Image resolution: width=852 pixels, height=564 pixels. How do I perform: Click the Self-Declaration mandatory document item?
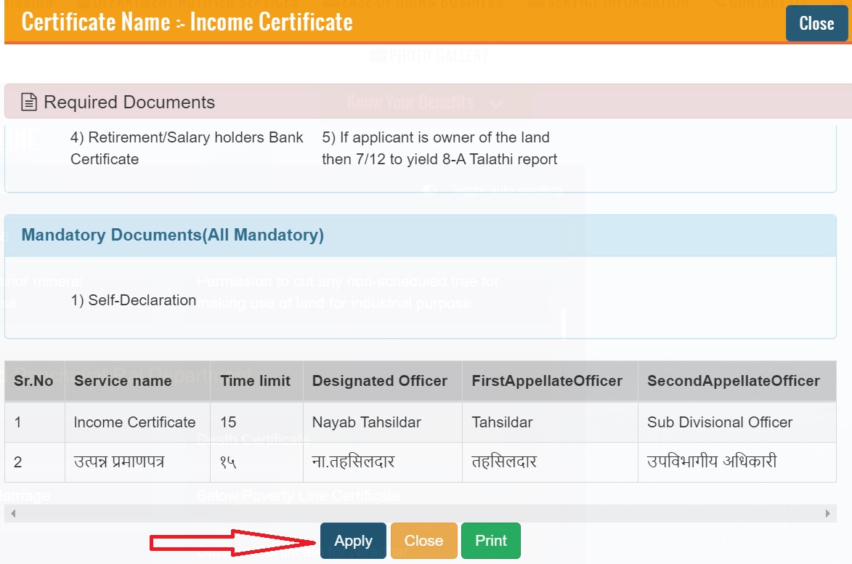[x=134, y=300]
